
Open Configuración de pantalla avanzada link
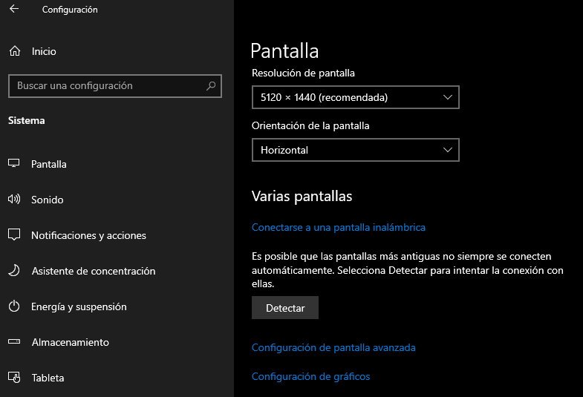pos(333,347)
